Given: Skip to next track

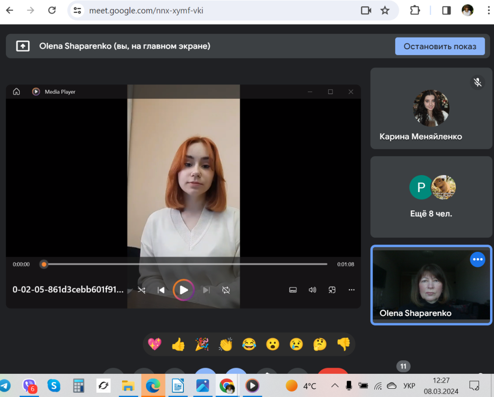Looking at the screenshot, I should pos(206,290).
